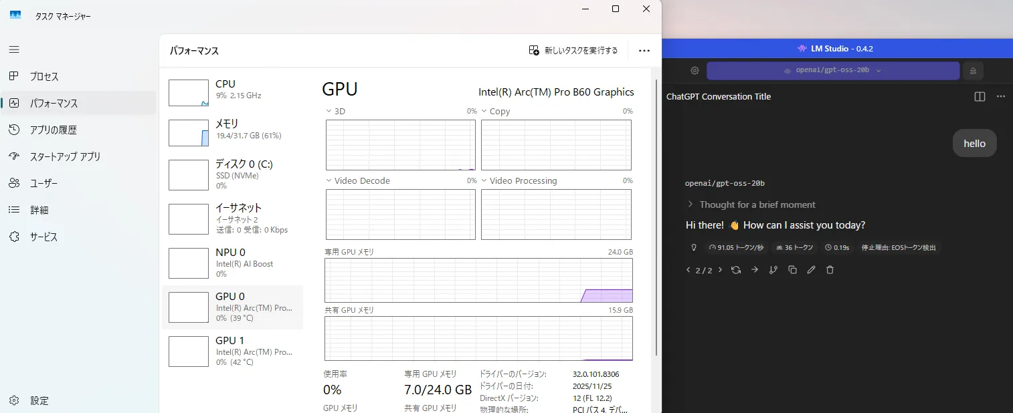Toggle the Task Manager hamburger navigation
Viewport: 1013px width, 413px height.
point(14,49)
